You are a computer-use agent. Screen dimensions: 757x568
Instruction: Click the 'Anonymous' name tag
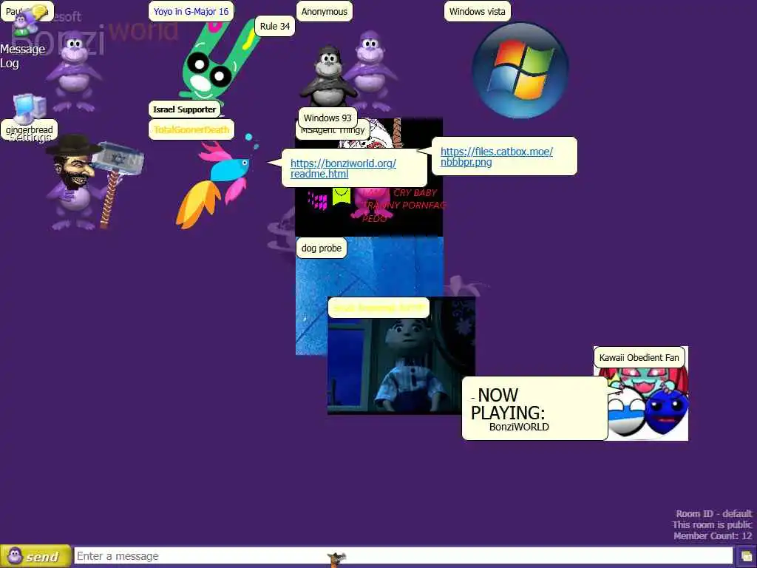coord(325,12)
